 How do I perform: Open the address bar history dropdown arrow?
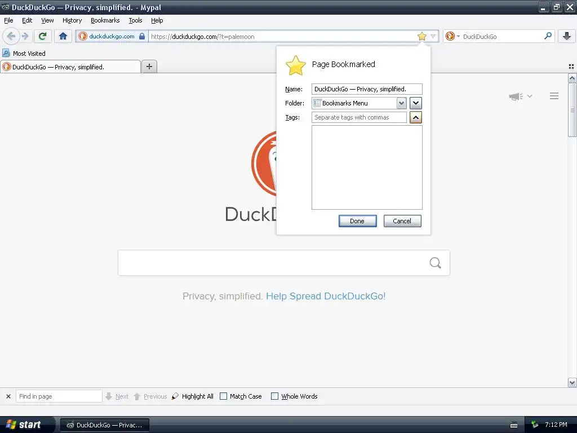(x=433, y=36)
